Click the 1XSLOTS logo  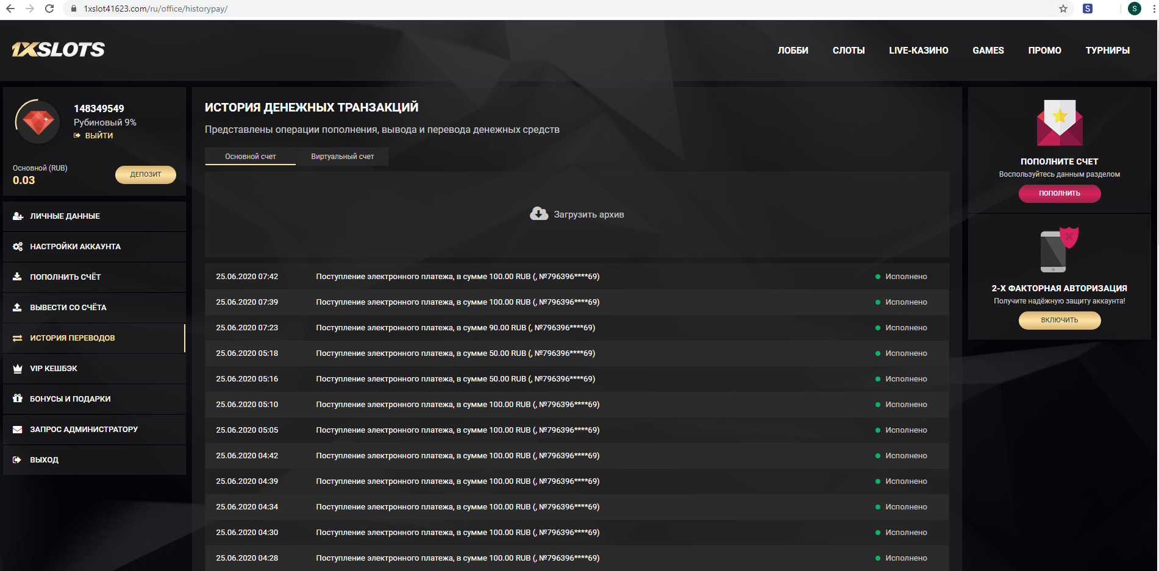[x=58, y=49]
